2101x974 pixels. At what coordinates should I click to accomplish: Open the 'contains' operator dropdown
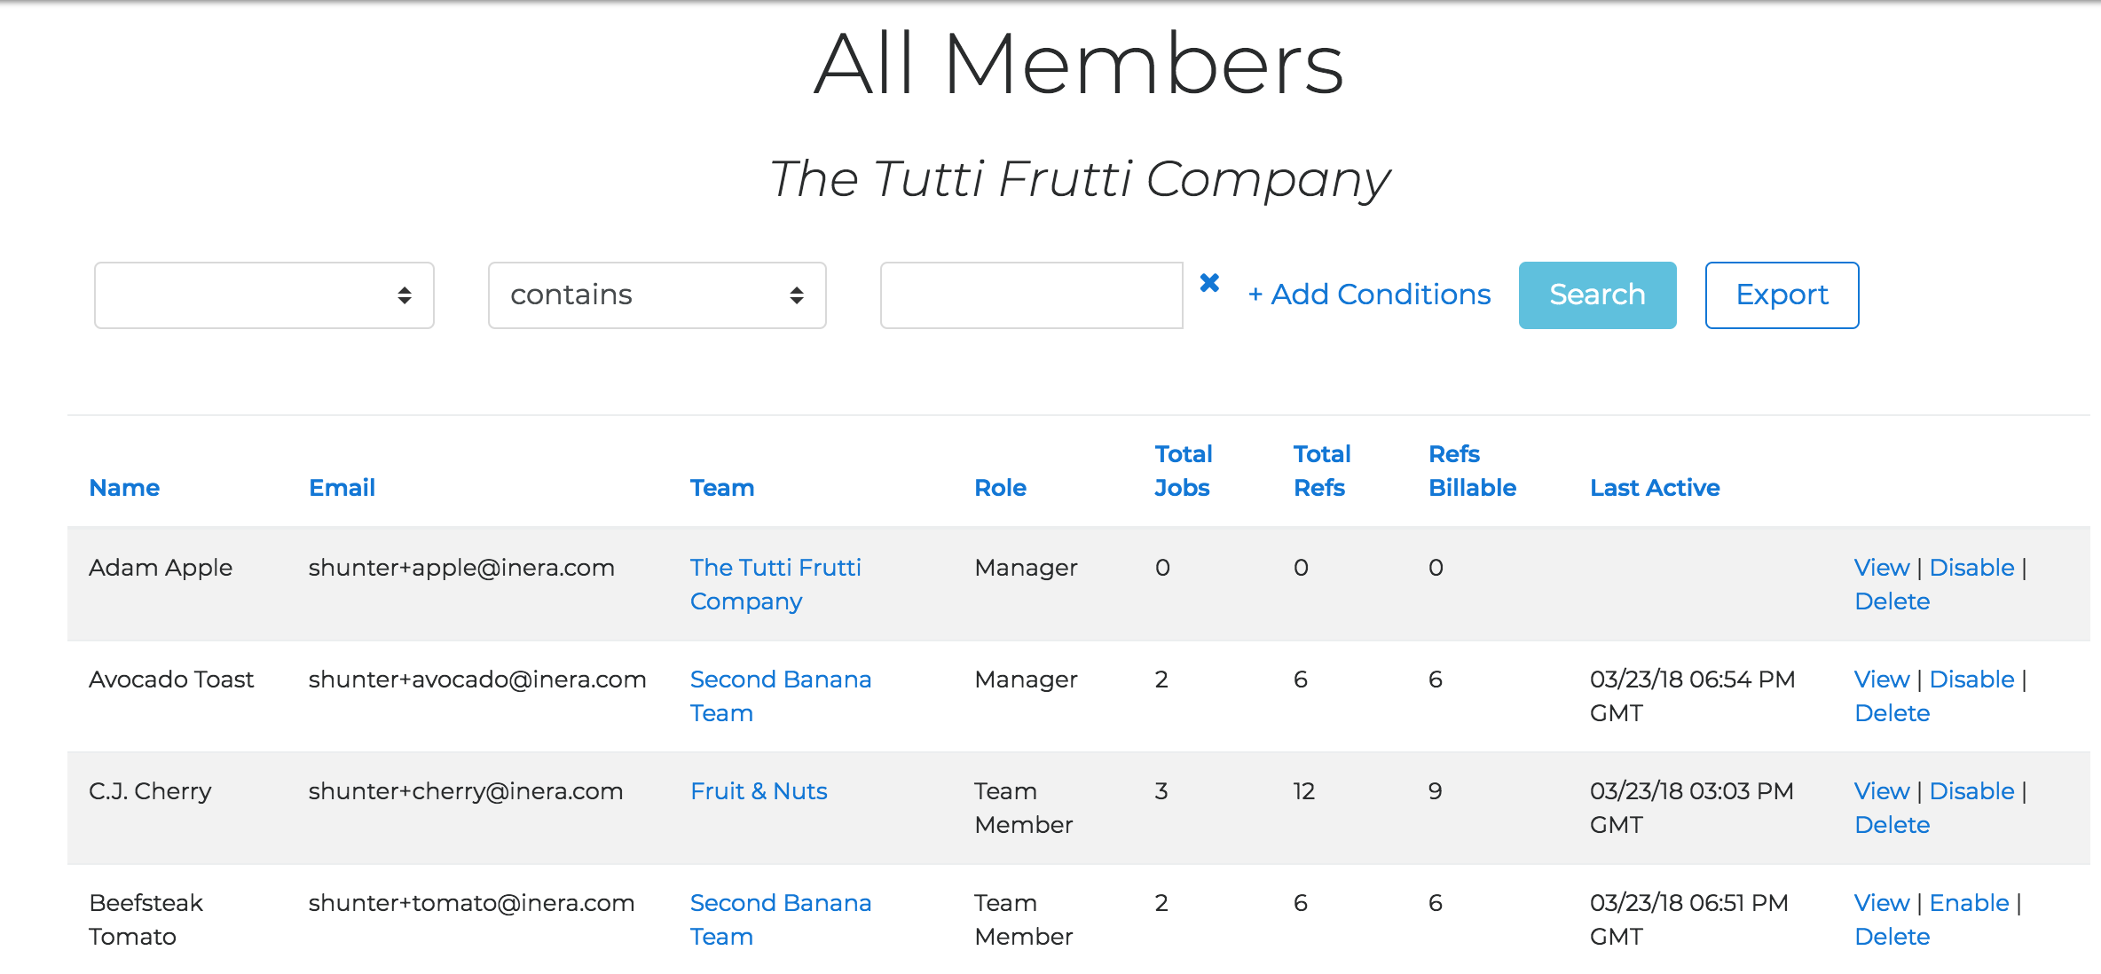pyautogui.click(x=657, y=295)
